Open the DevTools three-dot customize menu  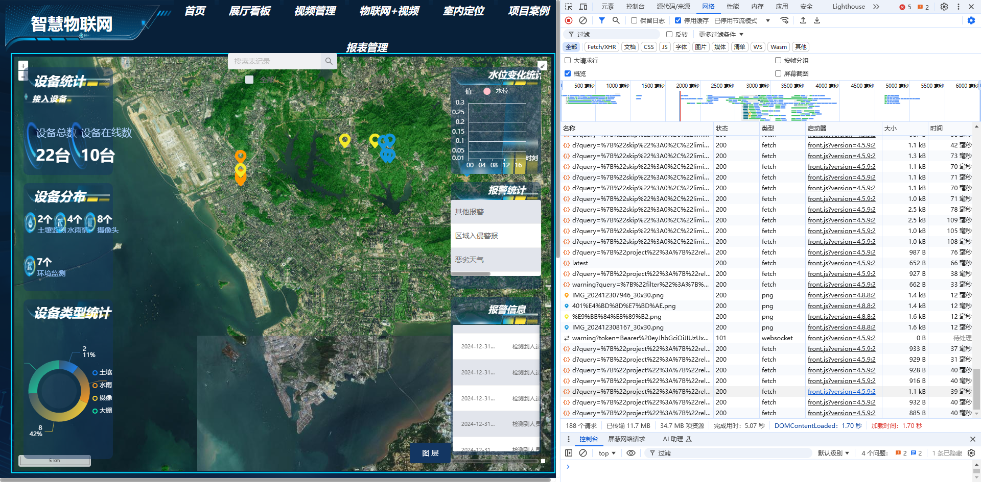coord(958,7)
